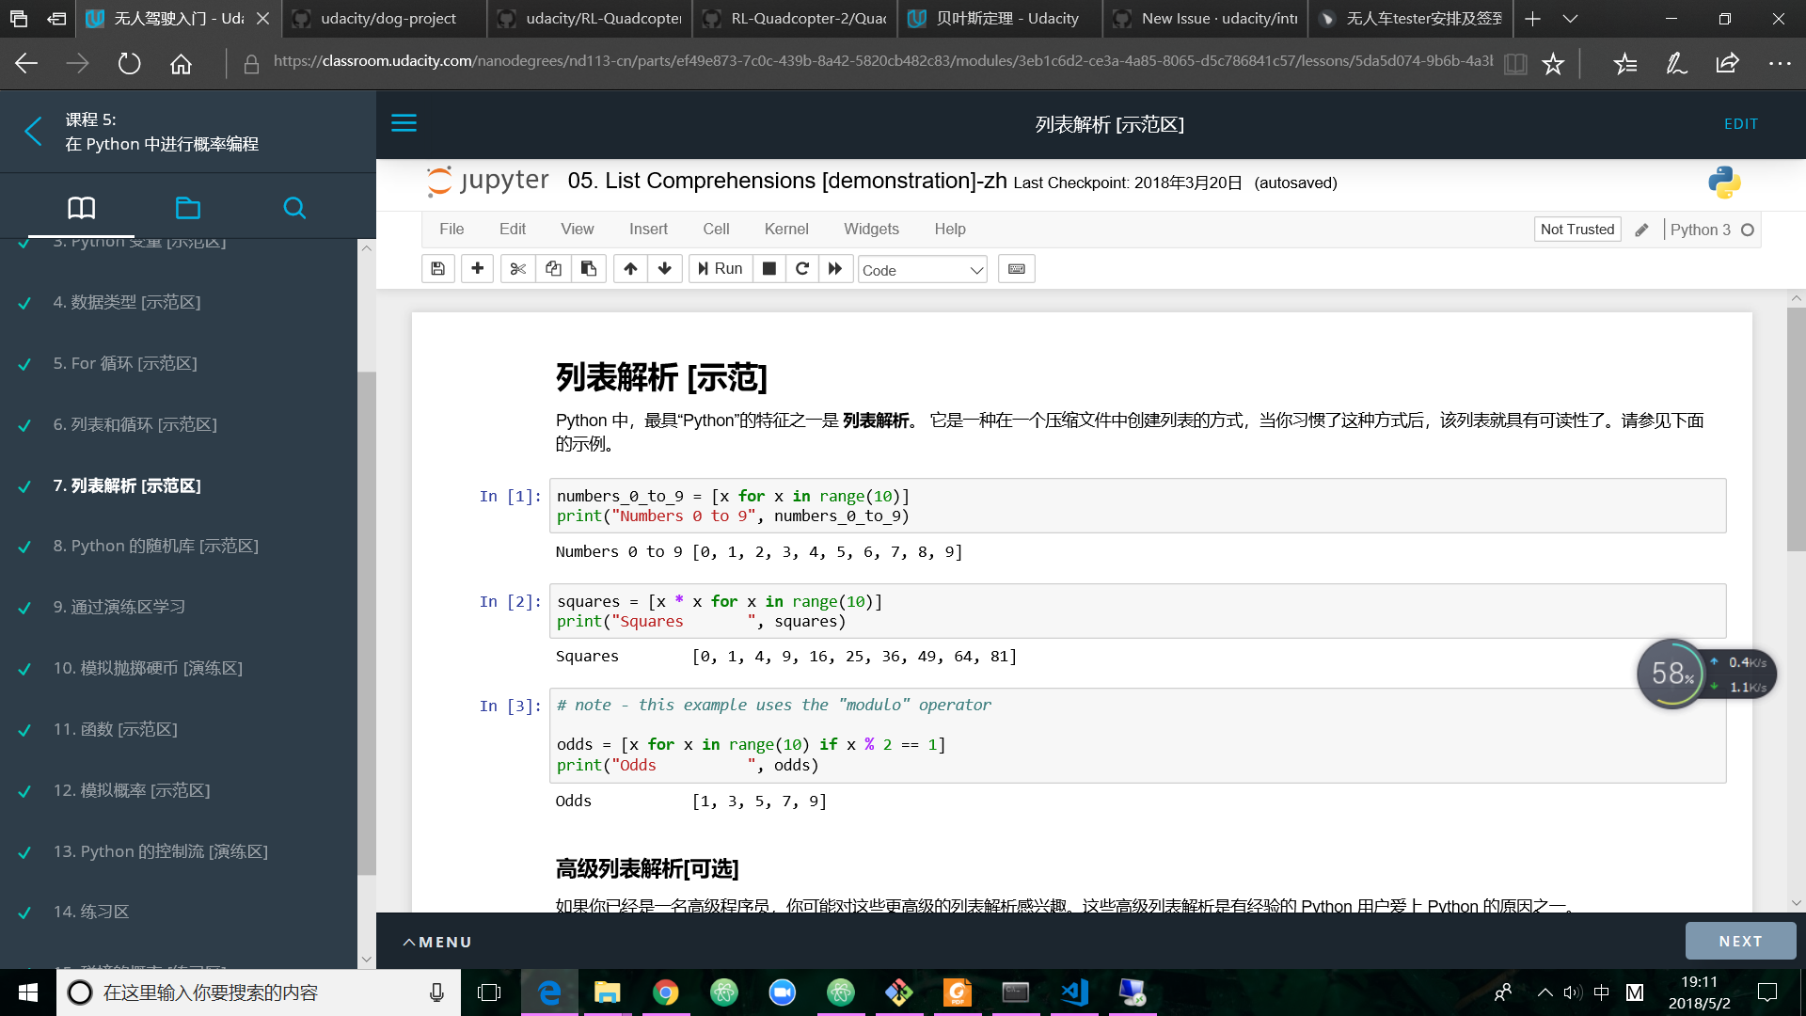Open the course content book icon in sidebar
The height and width of the screenshot is (1016, 1806).
click(x=81, y=208)
